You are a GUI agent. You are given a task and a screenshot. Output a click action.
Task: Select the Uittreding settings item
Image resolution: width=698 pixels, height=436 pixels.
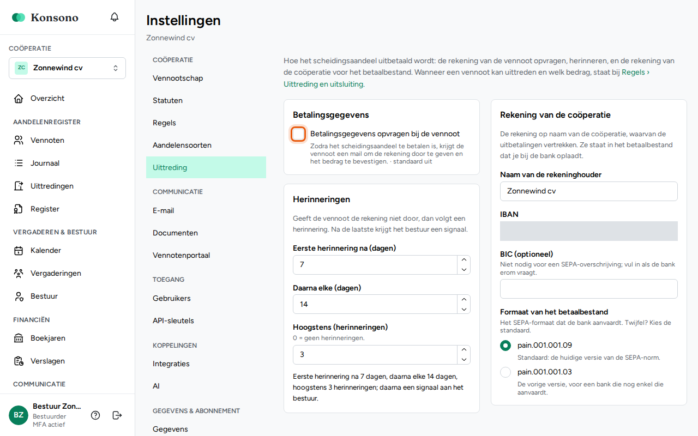click(x=206, y=168)
